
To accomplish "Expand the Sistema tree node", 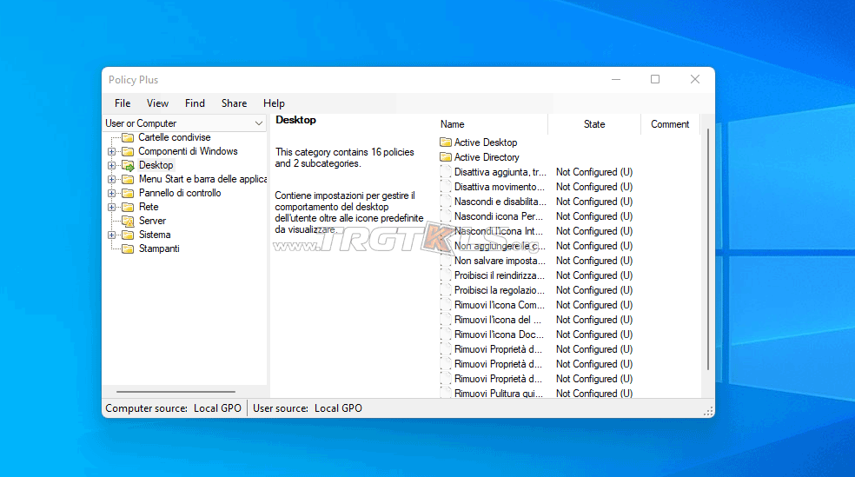I will (111, 235).
